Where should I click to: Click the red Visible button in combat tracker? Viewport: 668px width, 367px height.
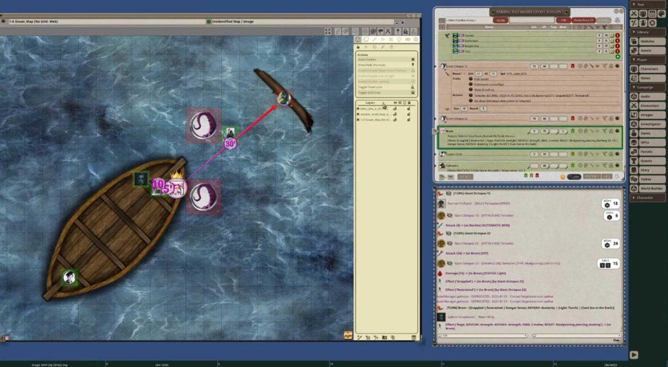pos(500,20)
